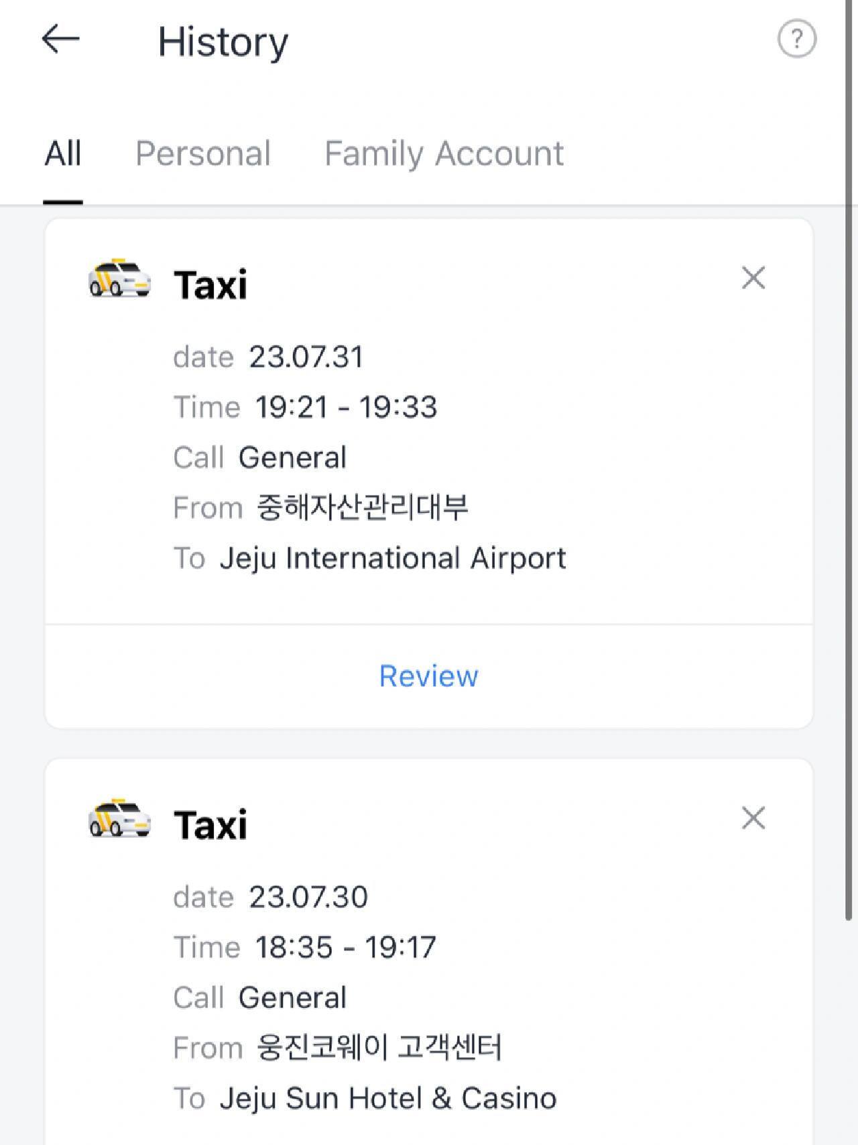Open the Taxi heading of the second card
Screen dimensions: 858x1145
(x=210, y=826)
